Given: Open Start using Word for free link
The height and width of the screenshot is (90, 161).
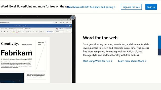Looking at the screenshot, I should [98, 61].
